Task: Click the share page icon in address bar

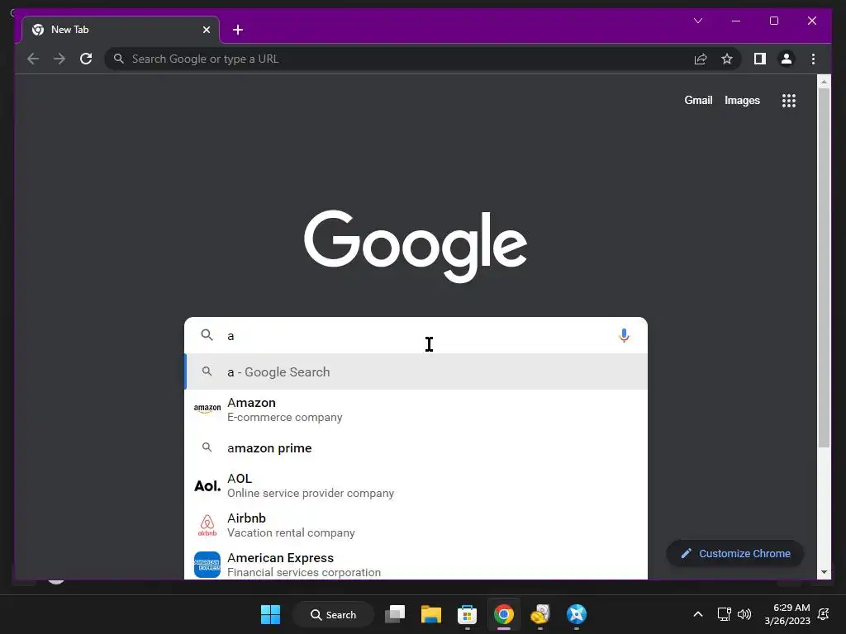Action: (701, 59)
